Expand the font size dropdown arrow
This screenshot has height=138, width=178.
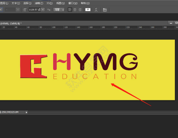click(x=43, y=10)
